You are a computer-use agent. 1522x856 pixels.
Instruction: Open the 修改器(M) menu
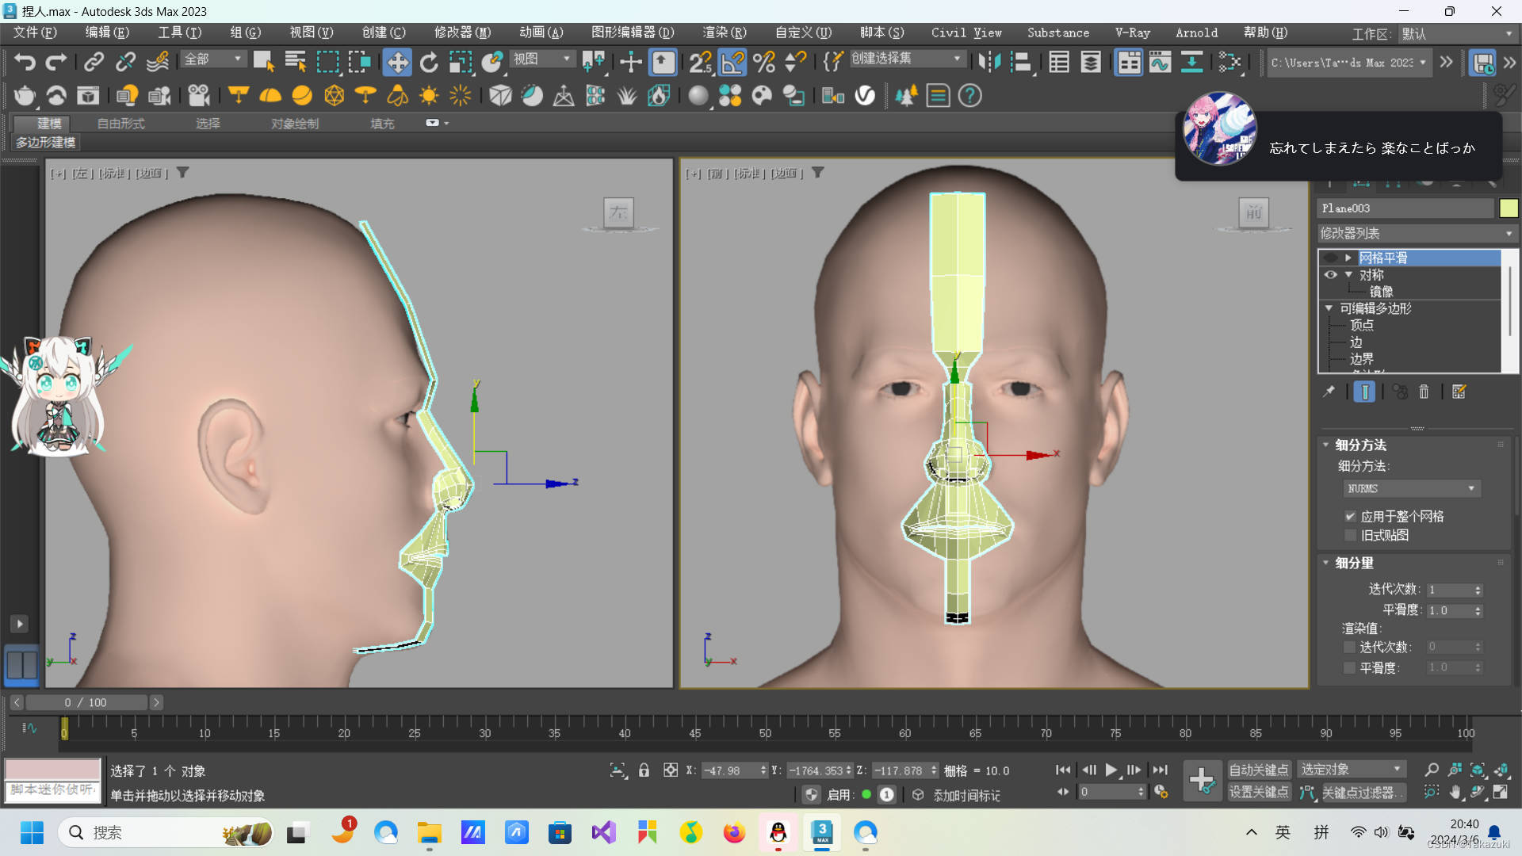pyautogui.click(x=462, y=32)
